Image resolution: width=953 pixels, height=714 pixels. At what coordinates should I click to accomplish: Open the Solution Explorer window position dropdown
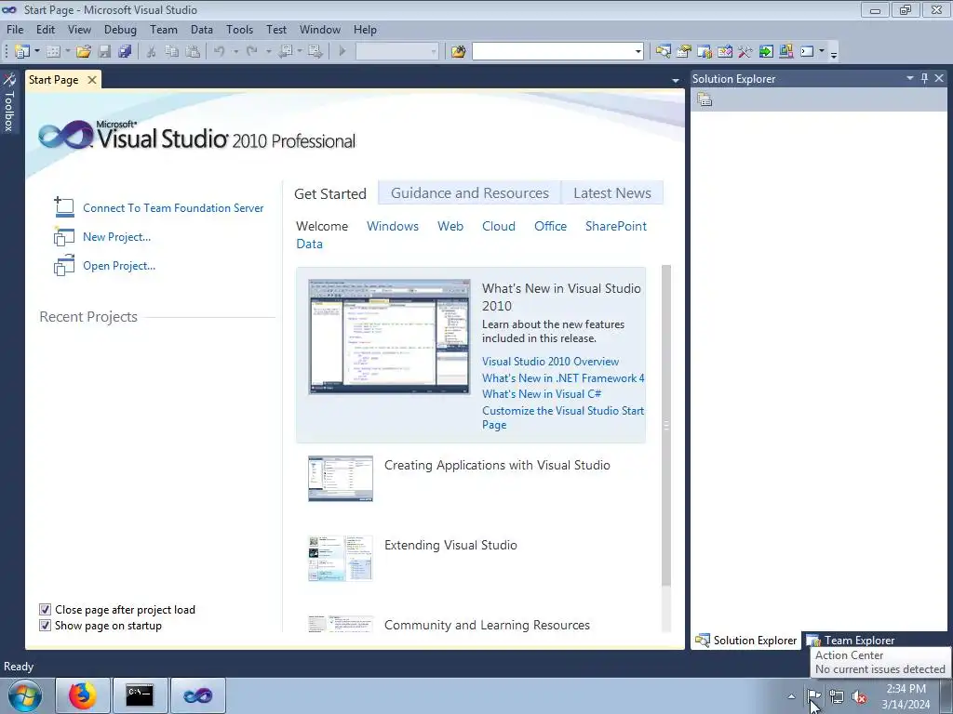point(910,78)
